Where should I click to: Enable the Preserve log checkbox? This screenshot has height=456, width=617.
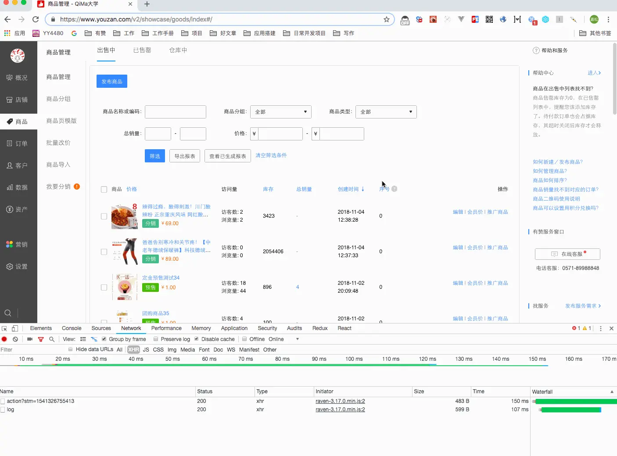click(156, 339)
